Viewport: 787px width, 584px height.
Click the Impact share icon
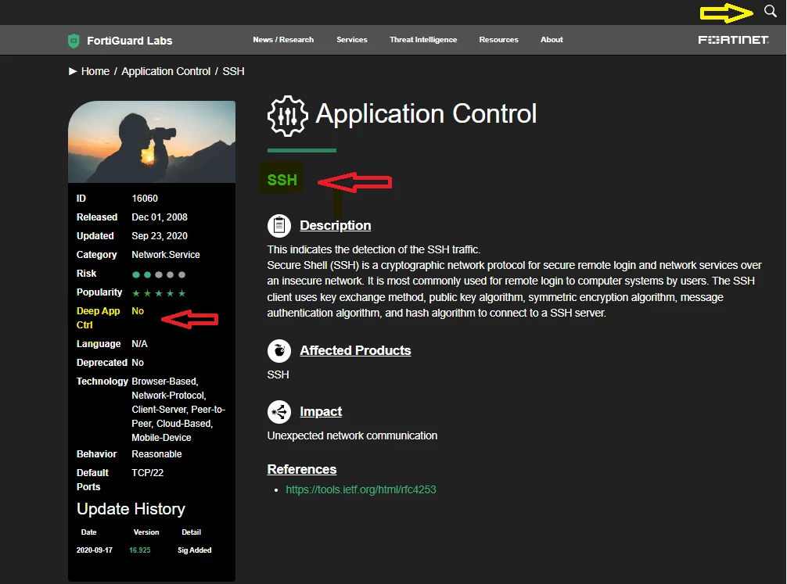tap(279, 412)
